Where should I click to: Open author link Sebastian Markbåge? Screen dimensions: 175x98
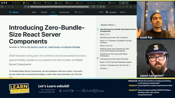click(x=72, y=47)
